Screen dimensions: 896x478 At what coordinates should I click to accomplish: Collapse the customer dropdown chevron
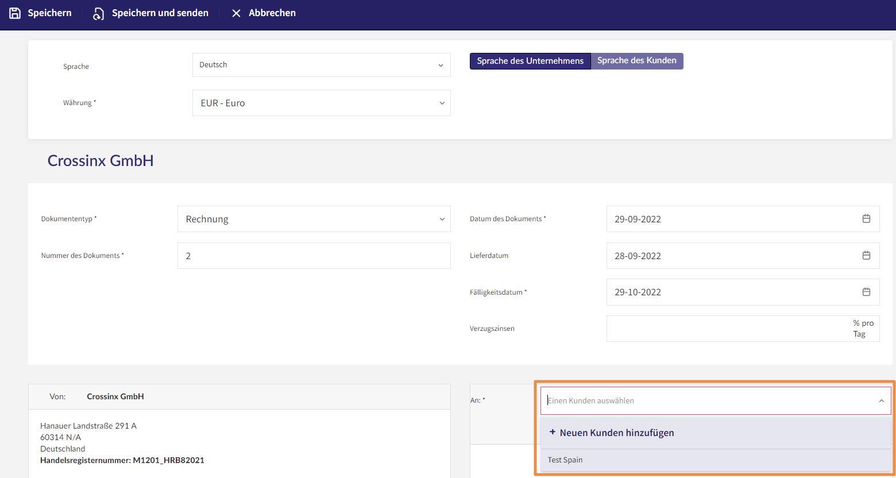point(881,401)
